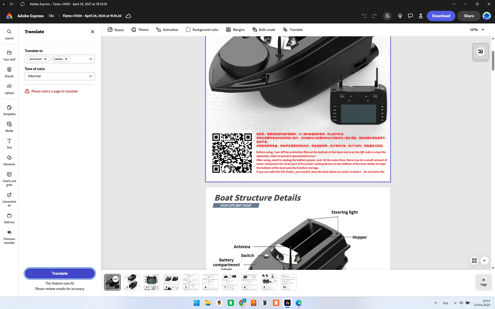
Task: Select page 5 thumbnail
Action: tap(191, 282)
